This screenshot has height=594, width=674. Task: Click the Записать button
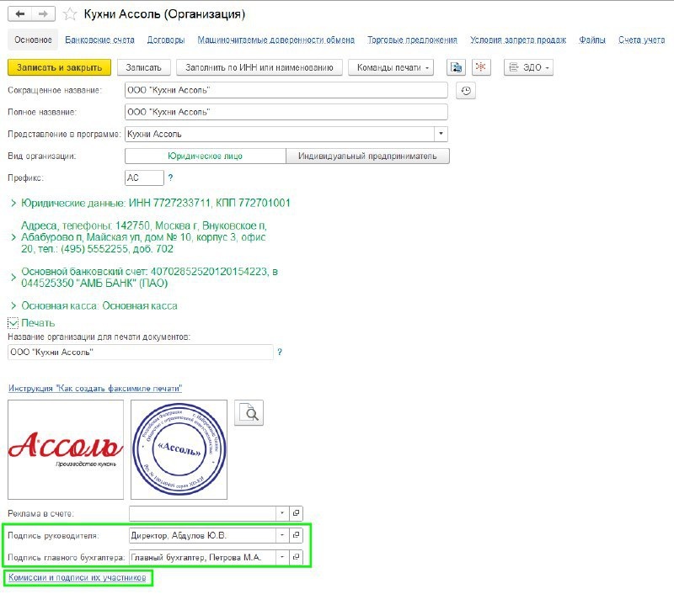(143, 67)
